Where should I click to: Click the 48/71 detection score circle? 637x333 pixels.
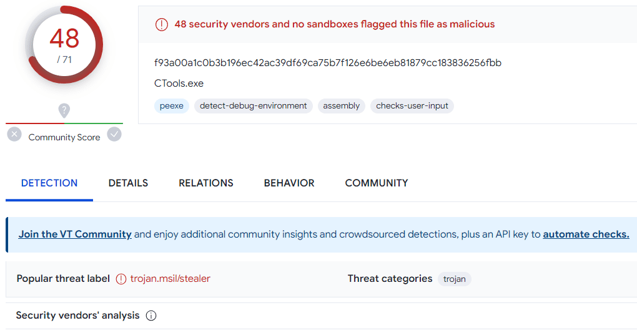[64, 45]
